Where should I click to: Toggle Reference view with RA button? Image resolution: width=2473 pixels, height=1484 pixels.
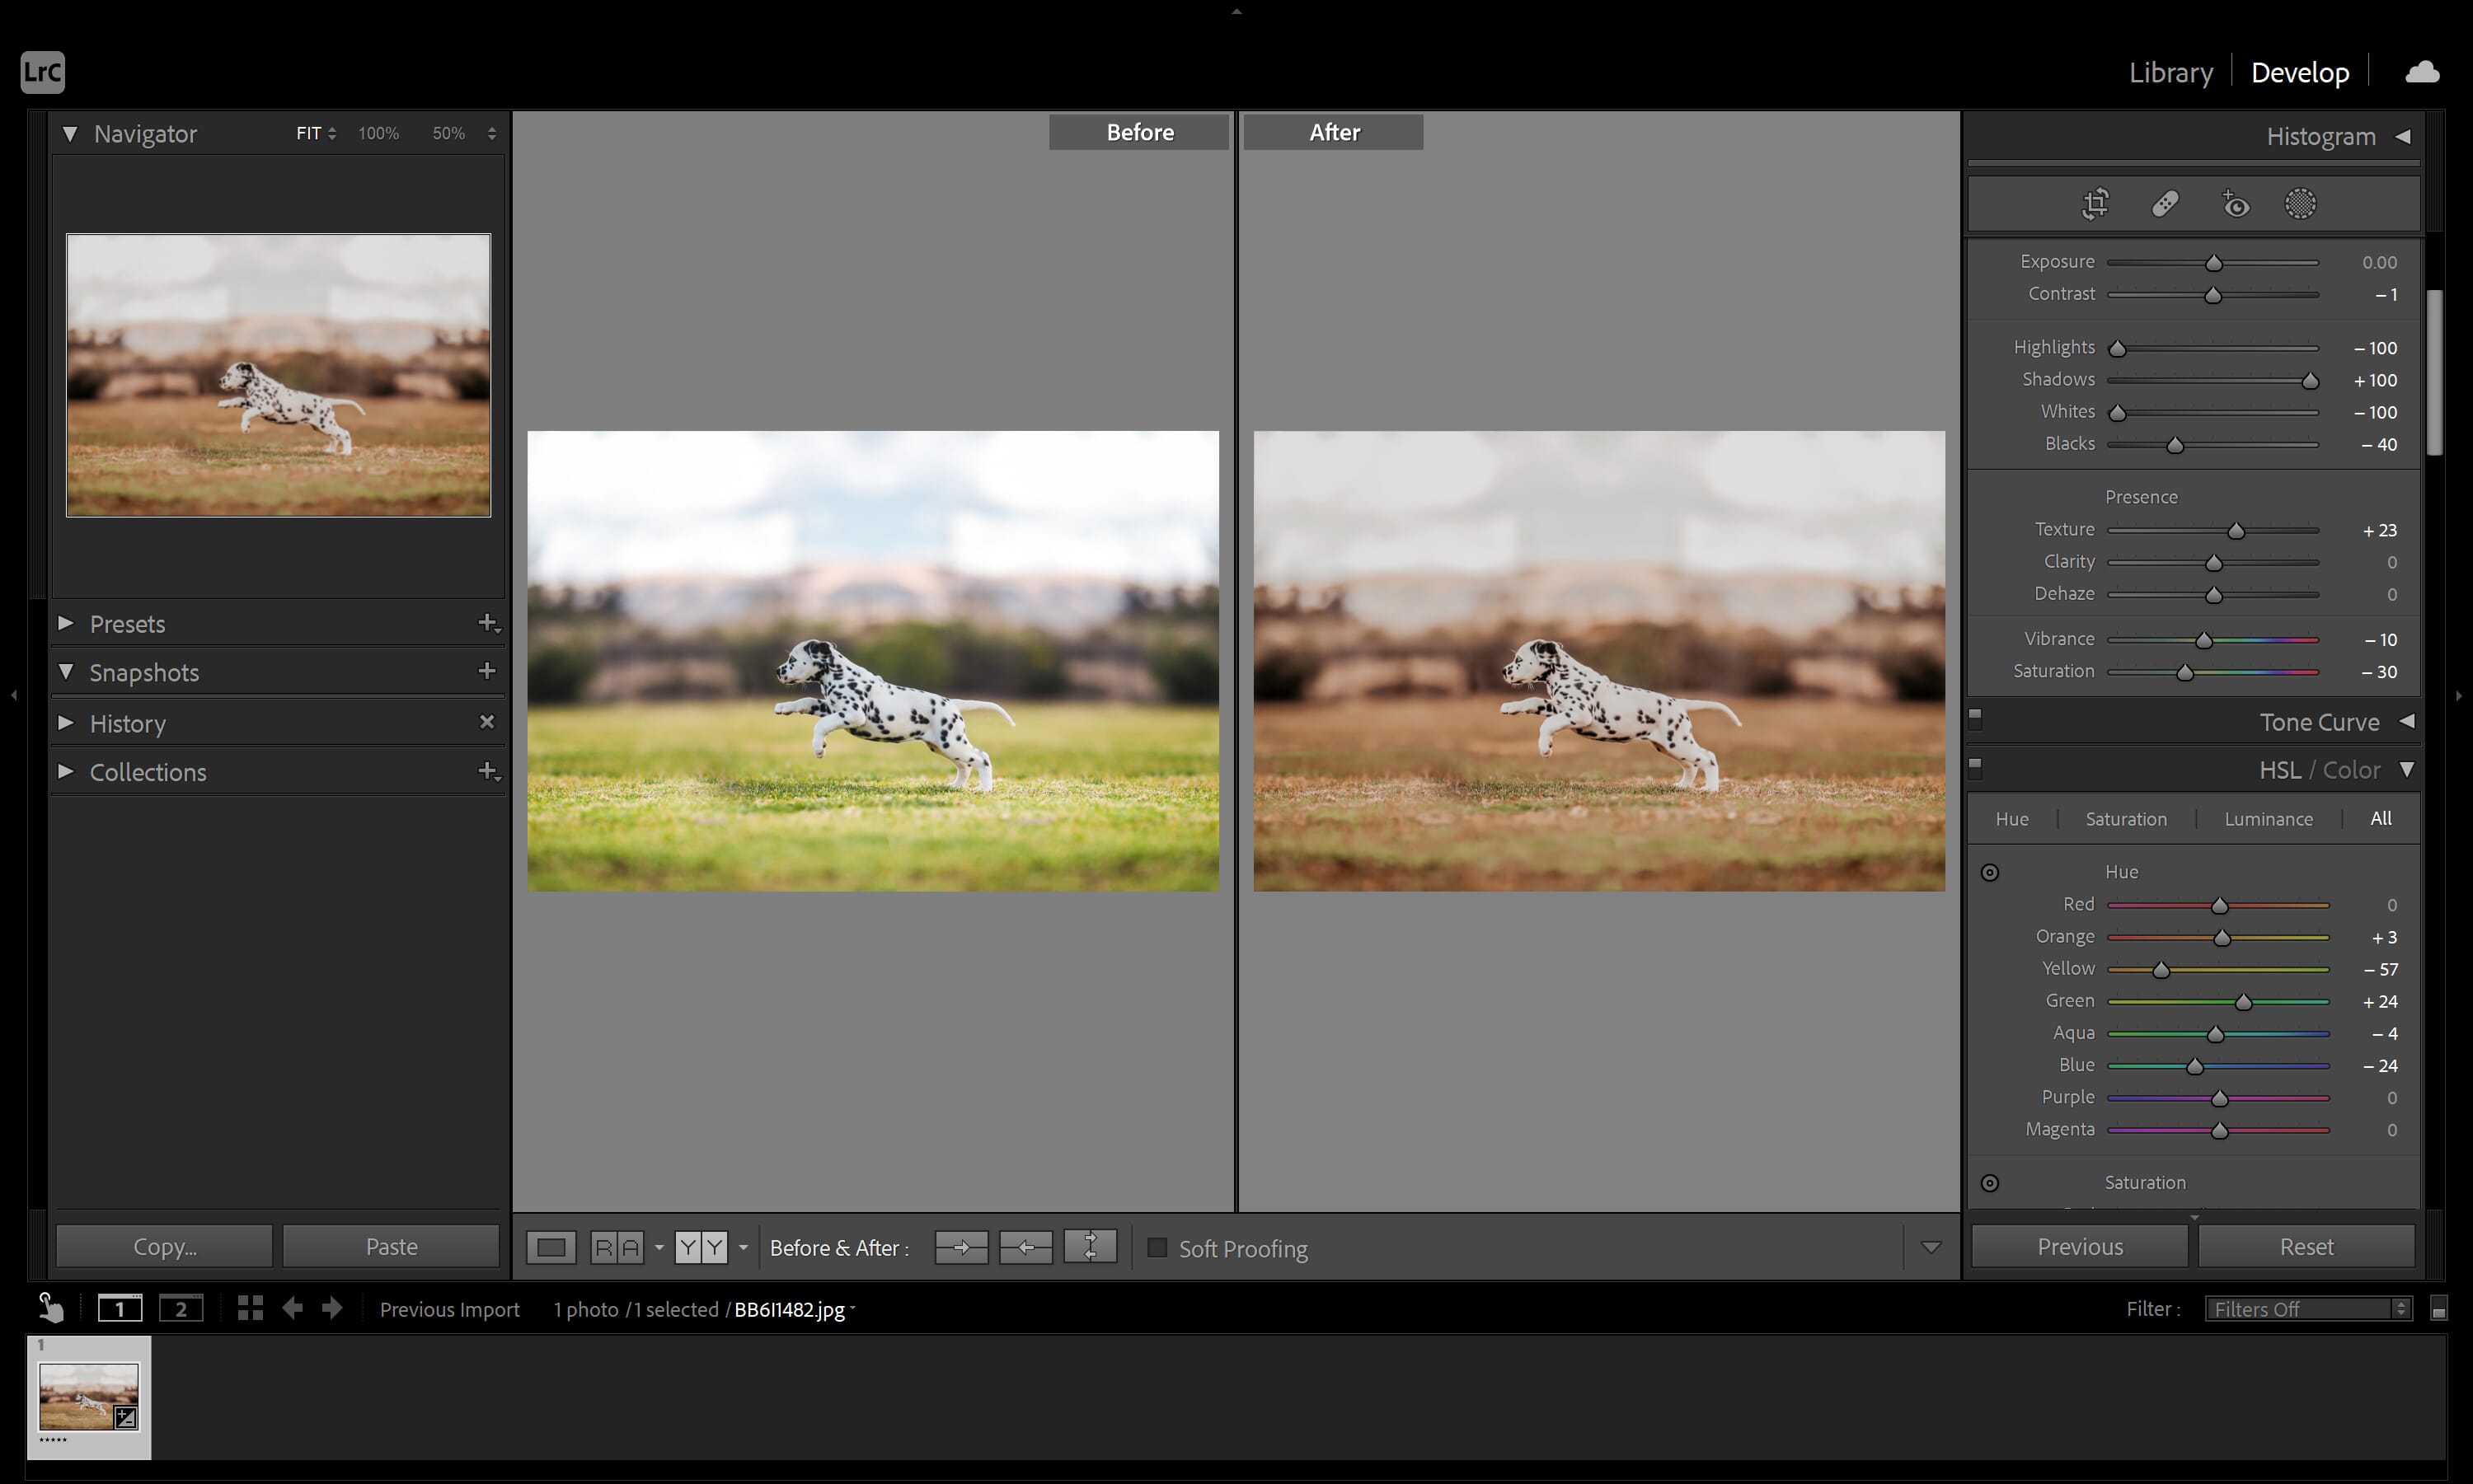point(617,1247)
